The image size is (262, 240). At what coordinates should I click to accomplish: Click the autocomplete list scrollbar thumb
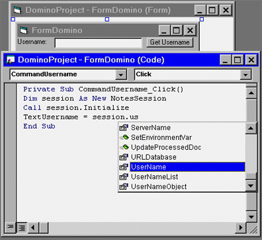(251, 176)
